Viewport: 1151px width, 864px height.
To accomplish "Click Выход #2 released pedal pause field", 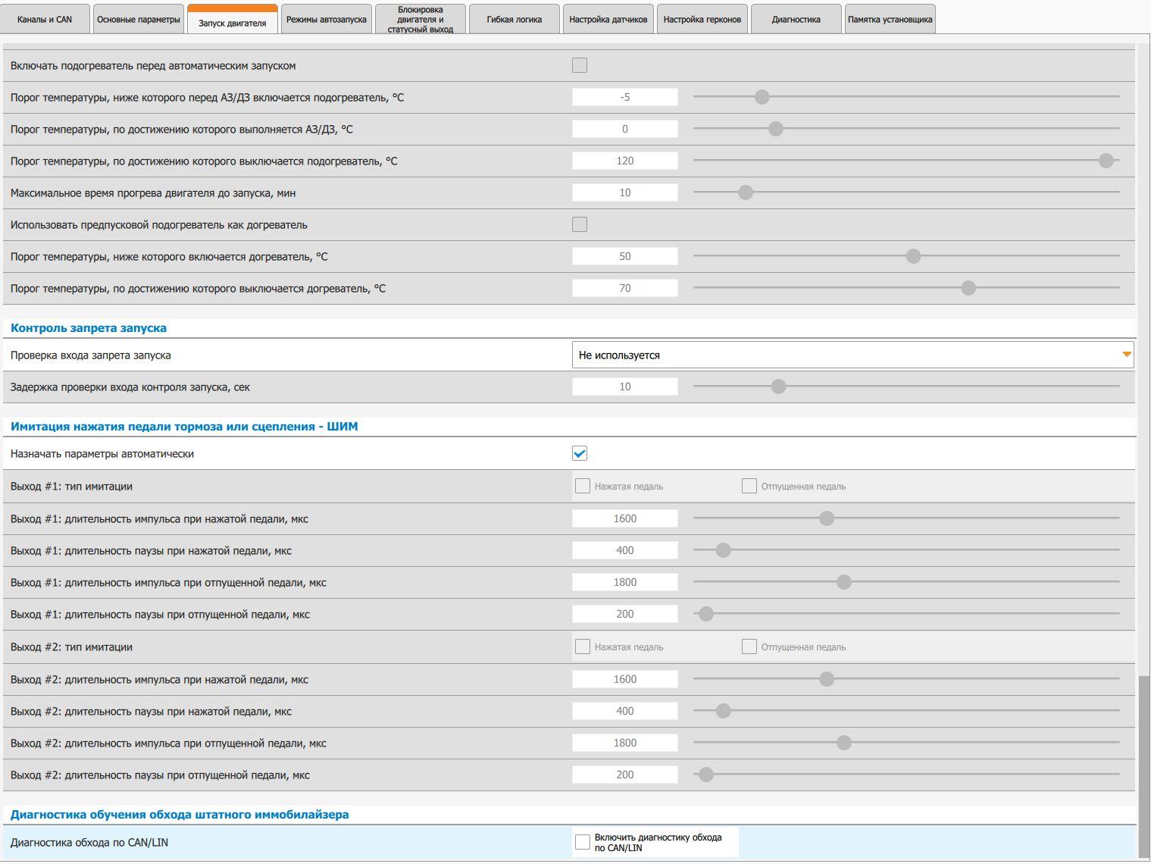I will pos(625,775).
